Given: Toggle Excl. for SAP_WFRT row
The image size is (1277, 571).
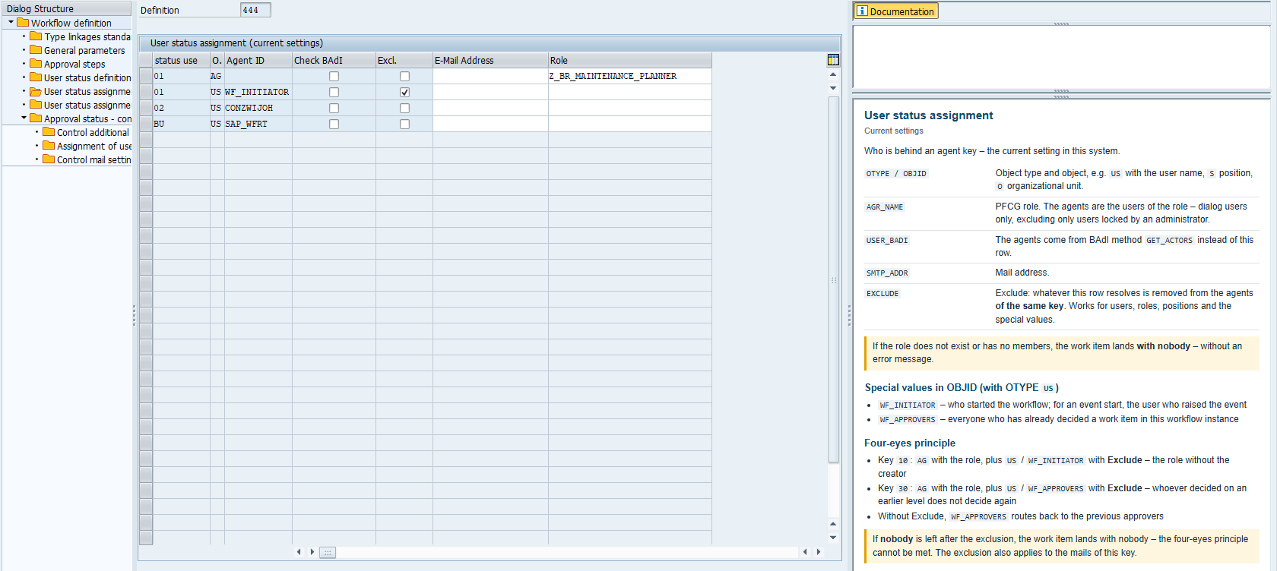Looking at the screenshot, I should (404, 124).
